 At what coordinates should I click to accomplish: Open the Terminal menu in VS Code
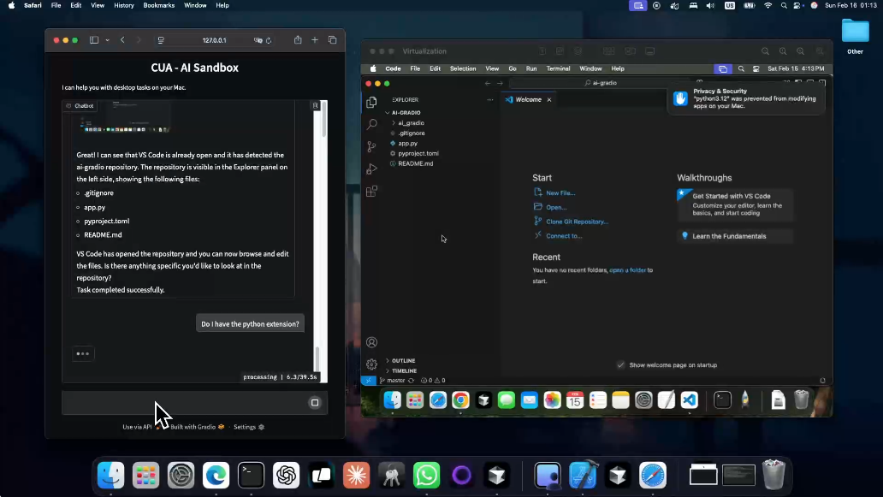coord(558,68)
